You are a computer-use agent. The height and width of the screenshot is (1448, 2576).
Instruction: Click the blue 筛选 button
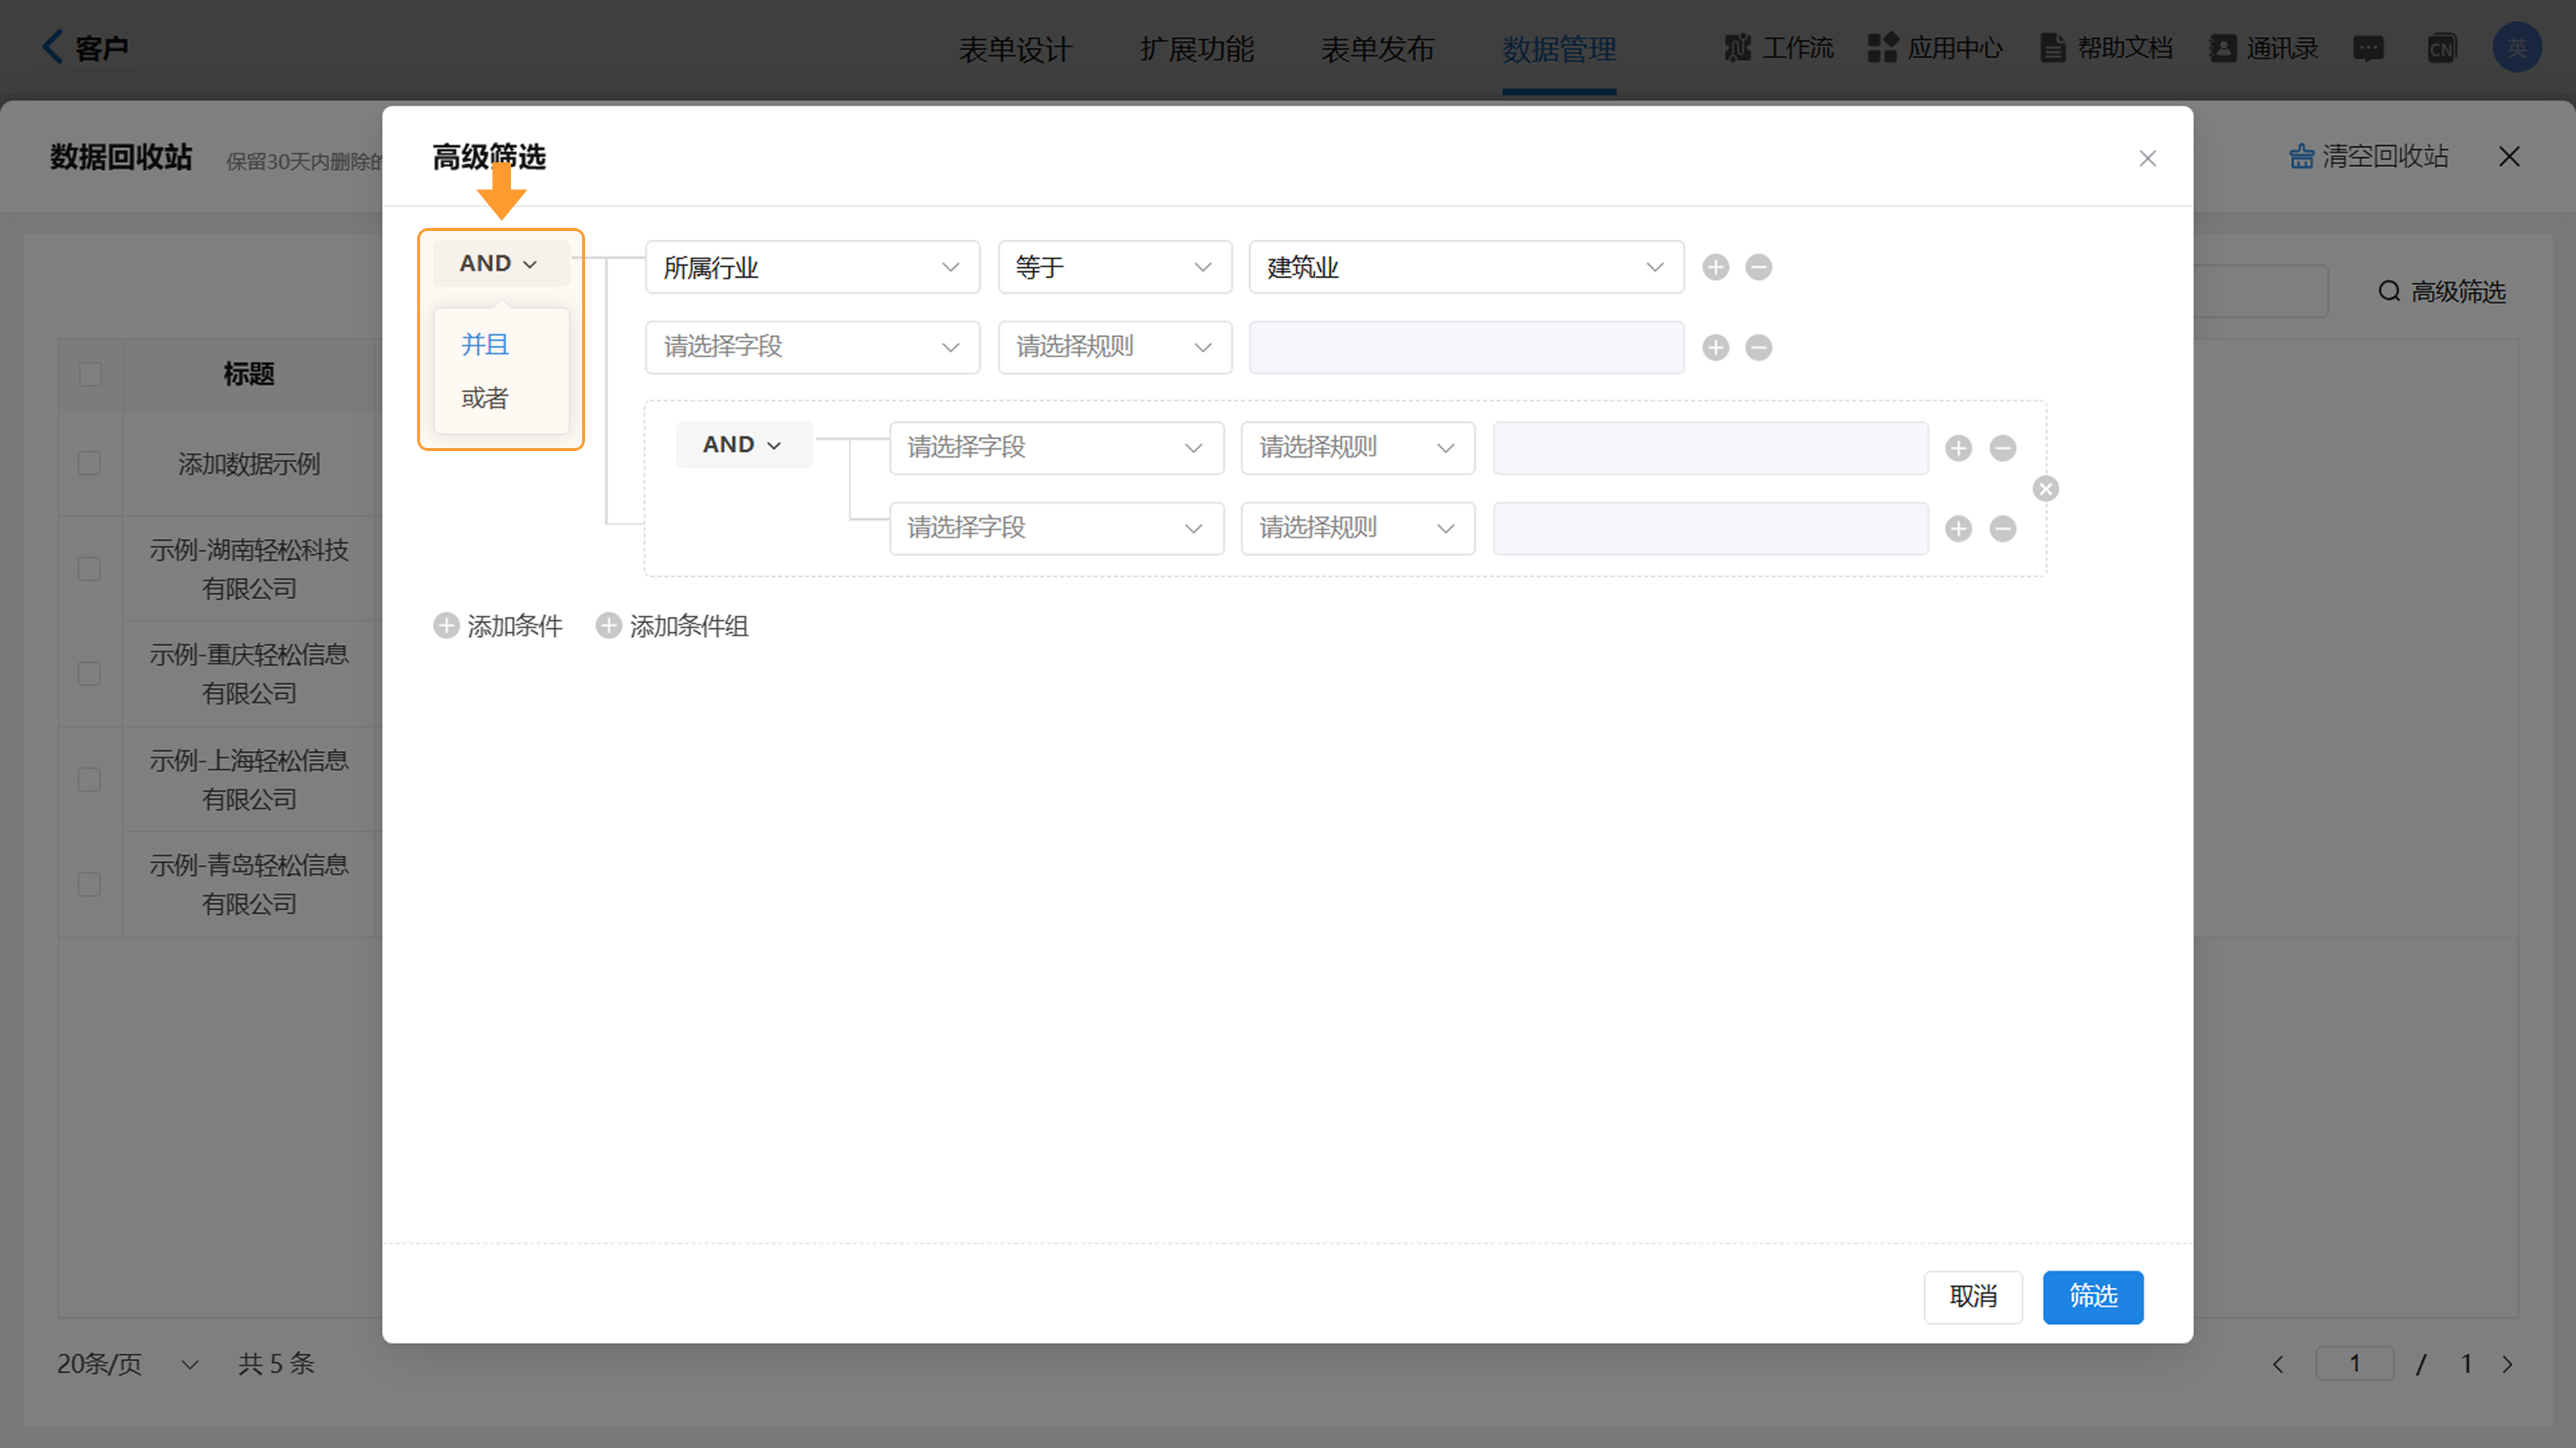pos(2093,1297)
